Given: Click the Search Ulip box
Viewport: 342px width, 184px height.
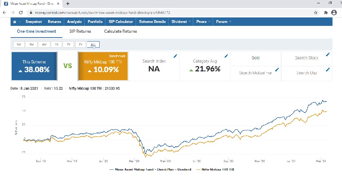Looking at the screenshot, I should pos(306,74).
